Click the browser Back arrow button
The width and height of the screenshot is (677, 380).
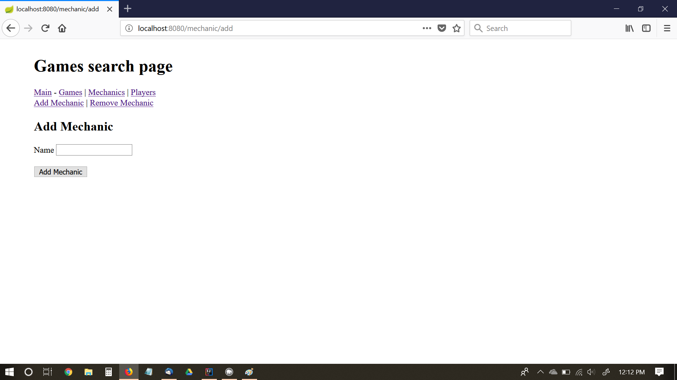tap(11, 28)
